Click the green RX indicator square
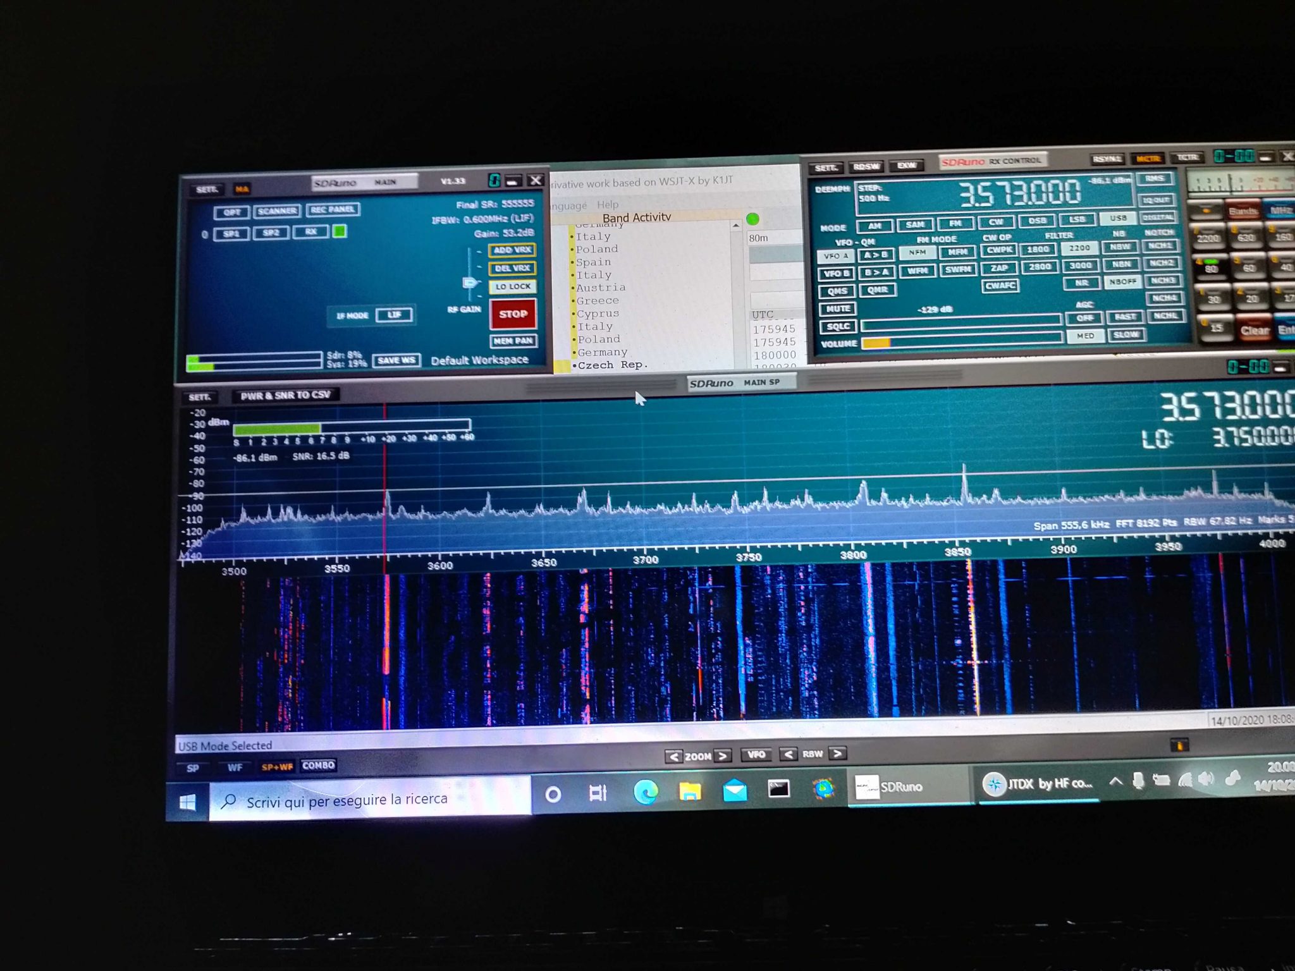The image size is (1295, 971). [340, 231]
